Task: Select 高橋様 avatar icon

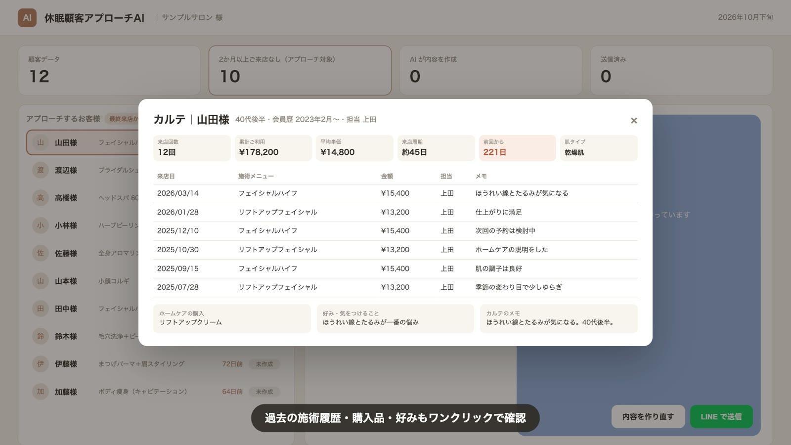Action: click(x=41, y=198)
